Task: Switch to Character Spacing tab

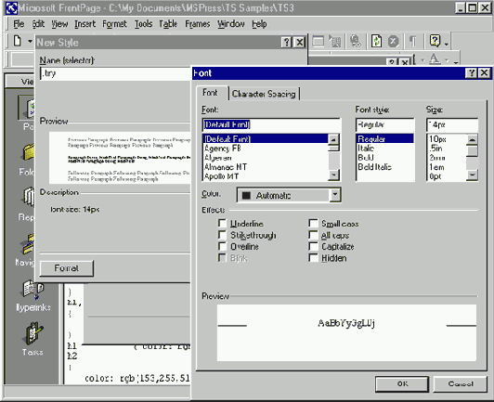Action: [264, 94]
